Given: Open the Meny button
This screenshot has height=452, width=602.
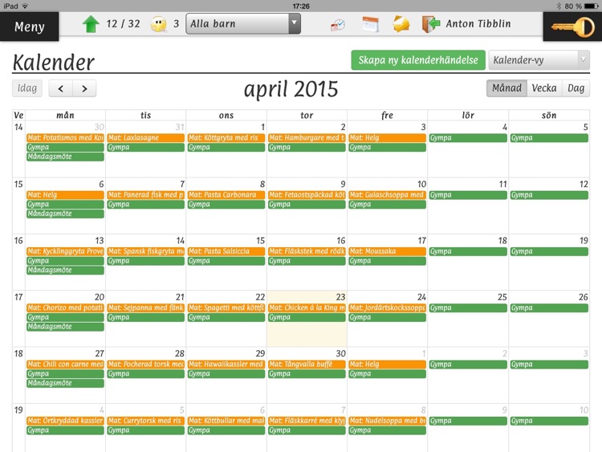Looking at the screenshot, I should [29, 26].
